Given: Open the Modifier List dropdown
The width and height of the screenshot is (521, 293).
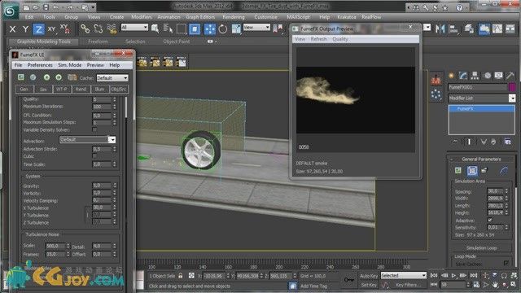Looking at the screenshot, I should (x=481, y=98).
